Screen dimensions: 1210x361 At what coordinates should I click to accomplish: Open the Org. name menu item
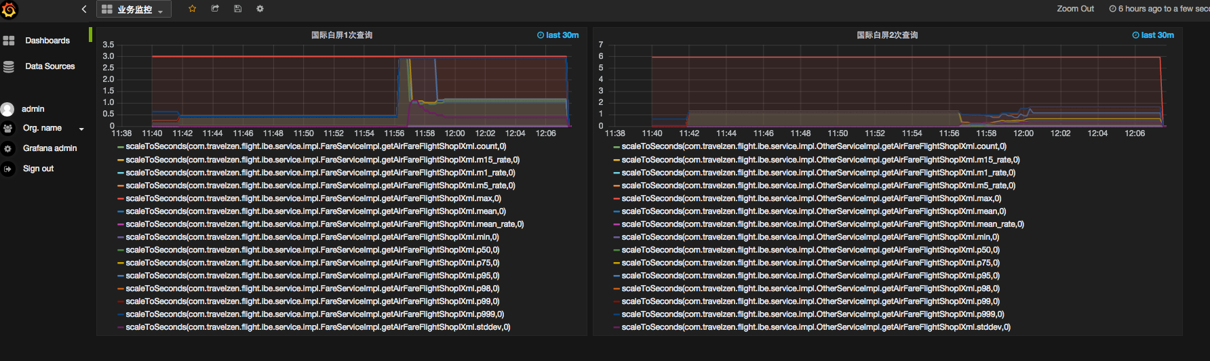(x=42, y=128)
